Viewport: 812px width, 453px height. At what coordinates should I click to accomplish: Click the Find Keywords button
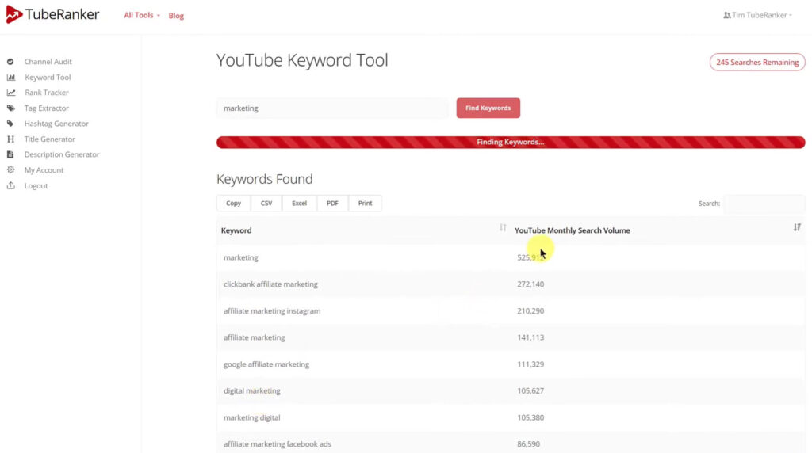488,108
